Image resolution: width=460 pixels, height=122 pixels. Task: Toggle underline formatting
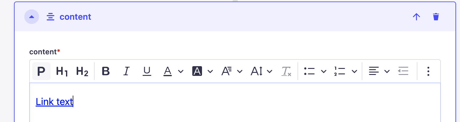coord(147,71)
